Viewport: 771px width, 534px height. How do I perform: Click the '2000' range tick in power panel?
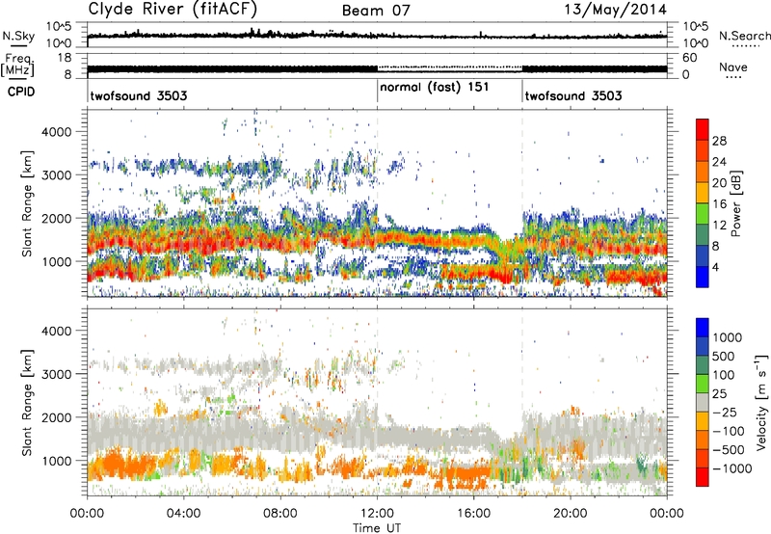point(56,218)
